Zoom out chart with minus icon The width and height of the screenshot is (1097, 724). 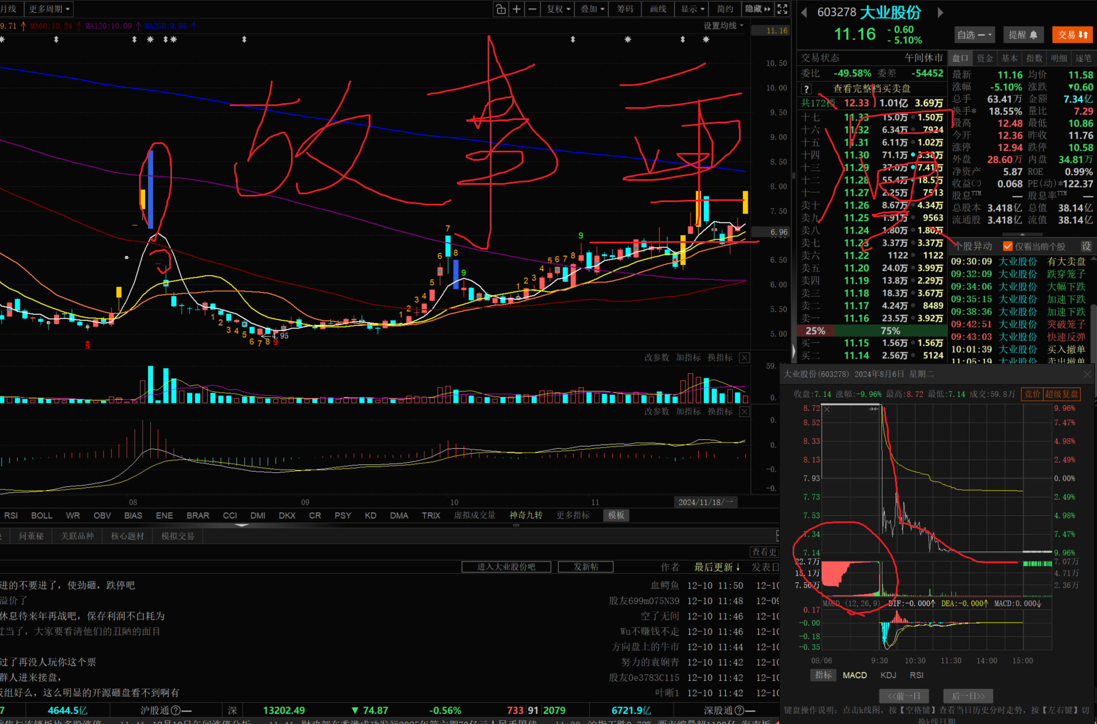[x=532, y=9]
